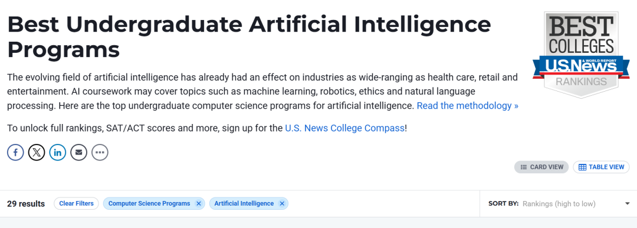The height and width of the screenshot is (228, 637).
Task: Click the LinkedIn share icon
Action: pyautogui.click(x=58, y=153)
